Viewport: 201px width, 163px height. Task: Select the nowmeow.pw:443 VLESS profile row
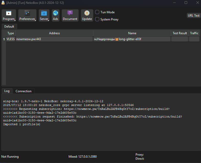[x=54, y=39]
